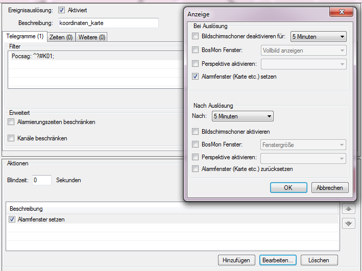
Task: Open the Vollbild anzeigen dropdown
Action: pos(303,50)
